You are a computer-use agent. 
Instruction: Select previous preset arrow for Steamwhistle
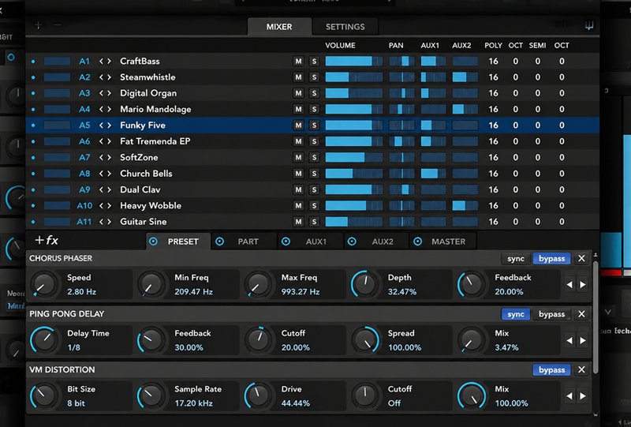pyautogui.click(x=102, y=77)
